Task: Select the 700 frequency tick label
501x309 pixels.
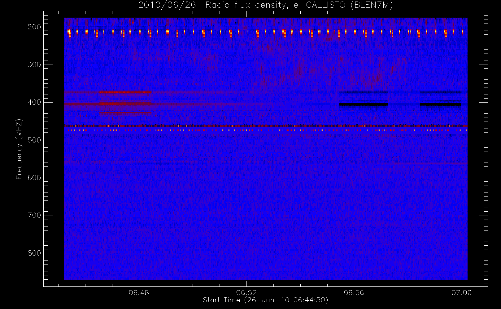Action: pyautogui.click(x=34, y=215)
